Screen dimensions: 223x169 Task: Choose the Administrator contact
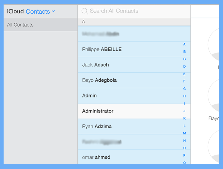click(x=98, y=111)
